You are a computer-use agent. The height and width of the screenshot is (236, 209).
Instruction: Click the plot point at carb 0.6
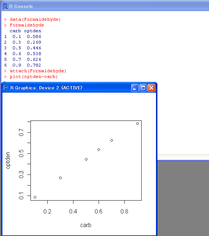tap(99, 149)
